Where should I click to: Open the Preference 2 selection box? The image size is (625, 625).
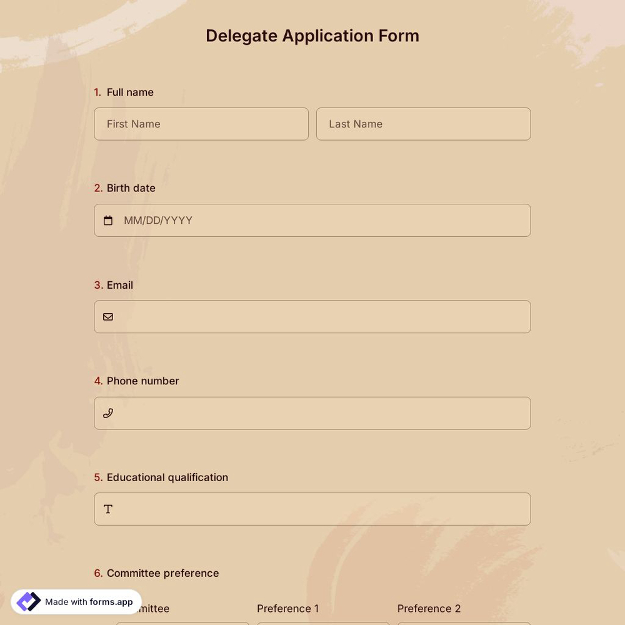pos(464,624)
